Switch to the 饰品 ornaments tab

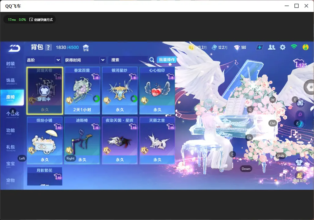[11, 81]
